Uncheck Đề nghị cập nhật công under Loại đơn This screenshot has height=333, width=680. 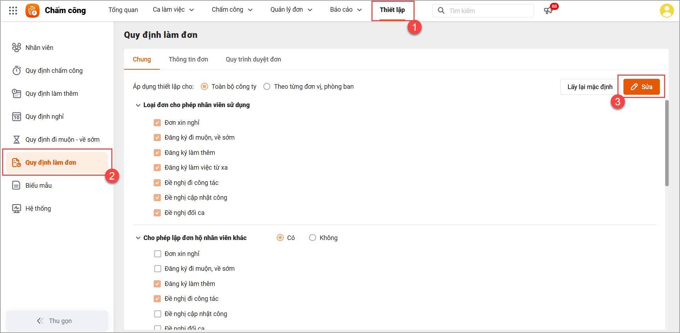pos(157,198)
